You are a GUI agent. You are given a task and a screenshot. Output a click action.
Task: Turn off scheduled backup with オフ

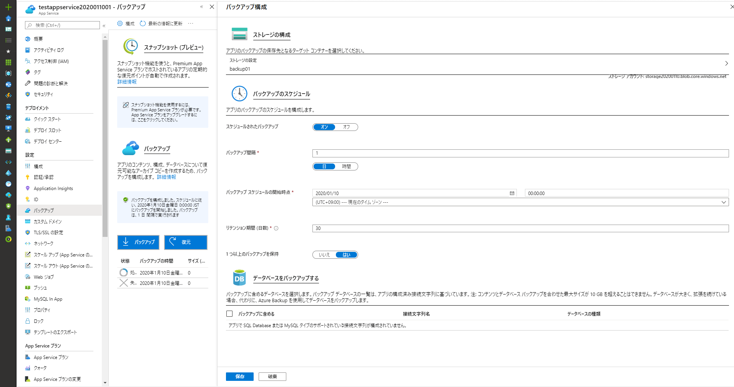point(346,127)
